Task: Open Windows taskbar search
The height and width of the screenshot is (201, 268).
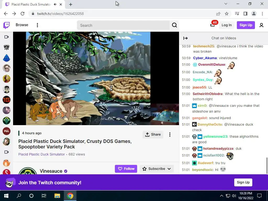Action: click(x=19, y=196)
